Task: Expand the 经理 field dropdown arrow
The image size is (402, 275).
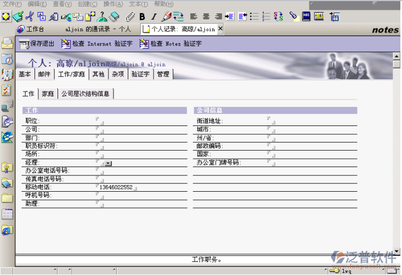Action: click(108, 163)
